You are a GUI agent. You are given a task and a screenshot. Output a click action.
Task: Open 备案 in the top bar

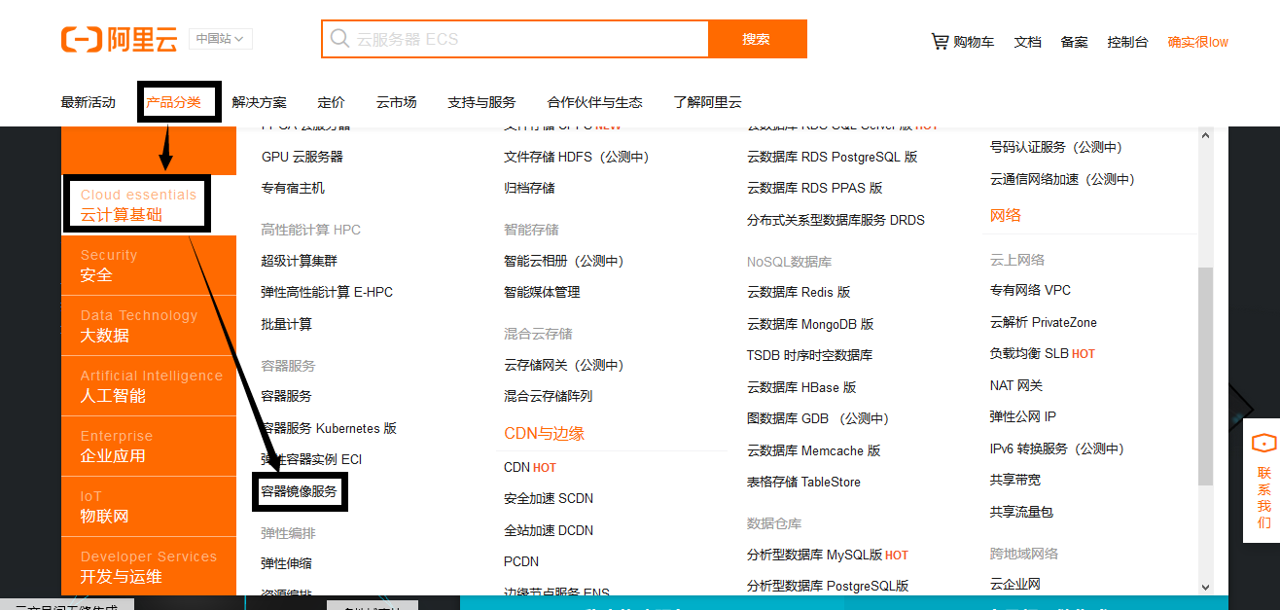pos(1074,42)
